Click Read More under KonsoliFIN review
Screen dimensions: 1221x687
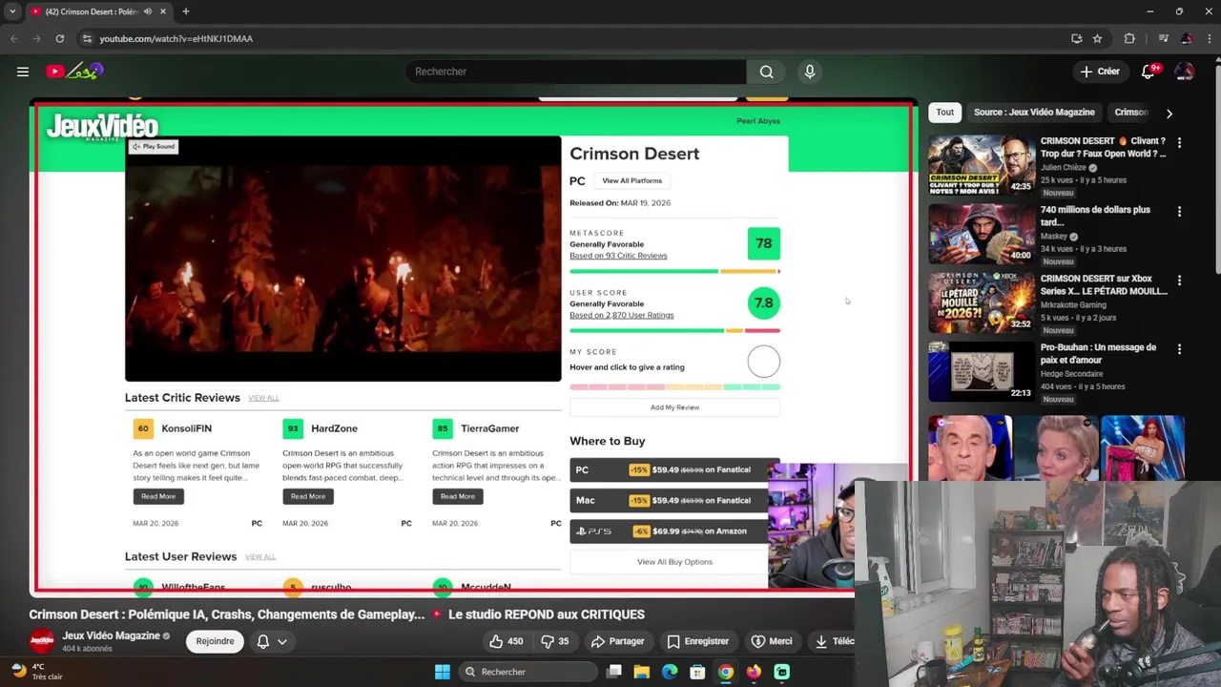tap(158, 496)
